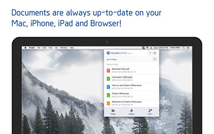Open the Apple menu
The height and width of the screenshot is (134, 214).
pos(25,48)
